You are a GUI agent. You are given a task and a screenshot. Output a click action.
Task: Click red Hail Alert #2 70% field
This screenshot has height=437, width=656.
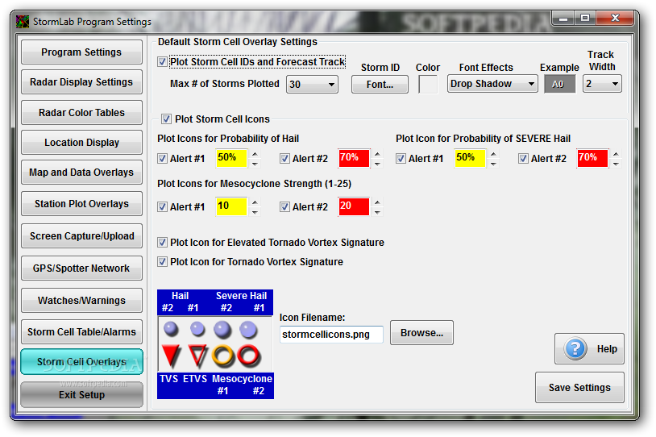click(x=354, y=158)
